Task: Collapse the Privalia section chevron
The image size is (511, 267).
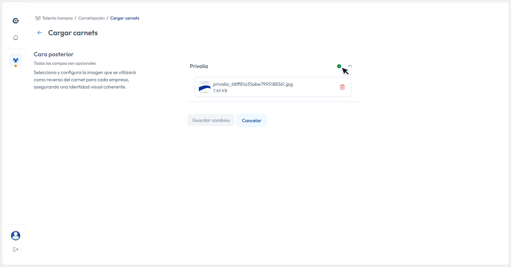Action: point(350,66)
